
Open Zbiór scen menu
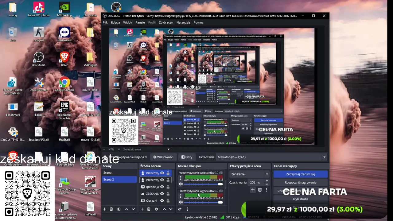[166, 22]
